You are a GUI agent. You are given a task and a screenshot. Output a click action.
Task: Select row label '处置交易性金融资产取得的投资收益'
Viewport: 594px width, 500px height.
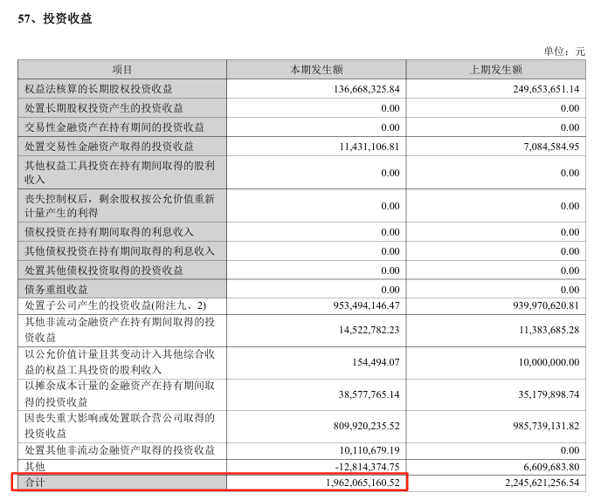109,147
